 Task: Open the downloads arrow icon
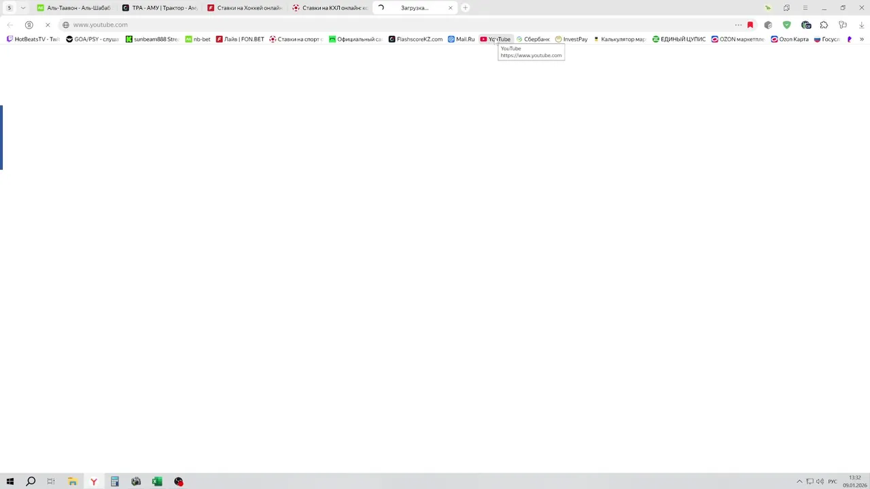(861, 24)
